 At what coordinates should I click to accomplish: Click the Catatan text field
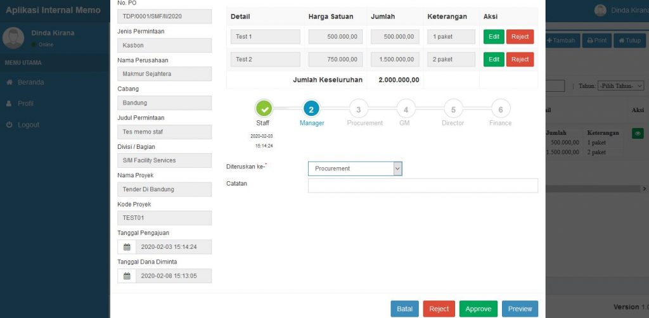click(423, 186)
